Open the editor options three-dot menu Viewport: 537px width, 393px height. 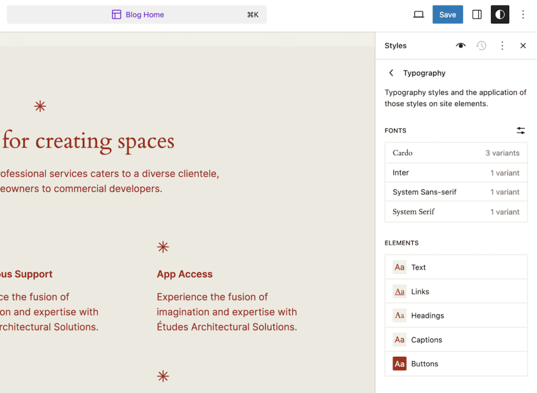[523, 14]
